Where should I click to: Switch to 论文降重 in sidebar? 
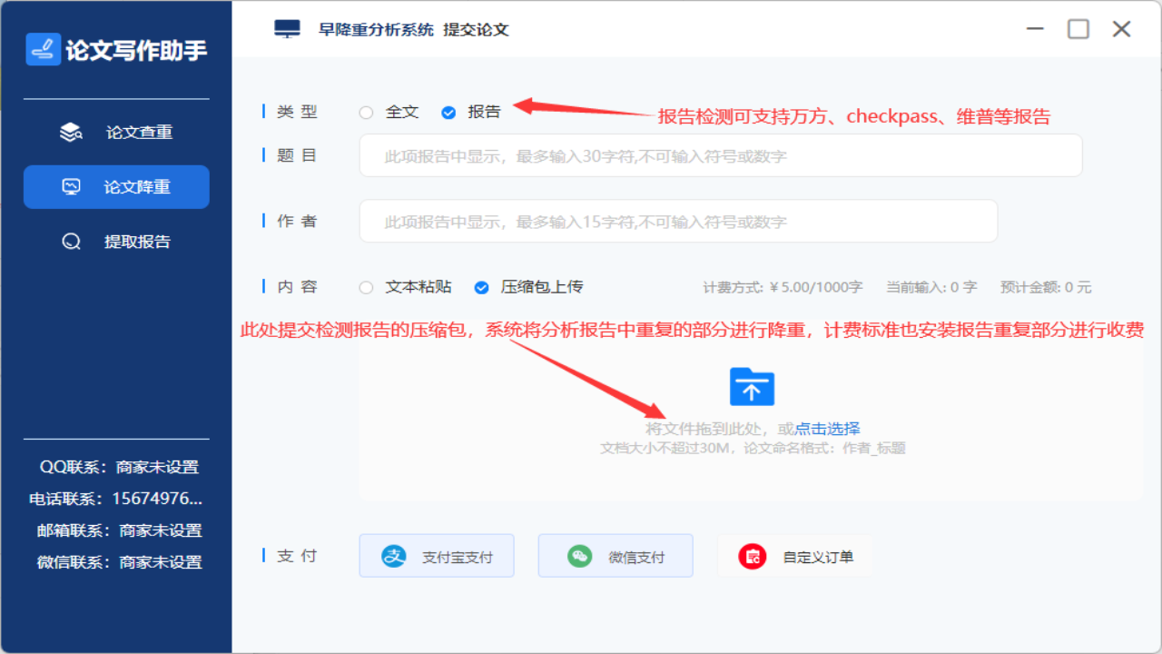[116, 186]
